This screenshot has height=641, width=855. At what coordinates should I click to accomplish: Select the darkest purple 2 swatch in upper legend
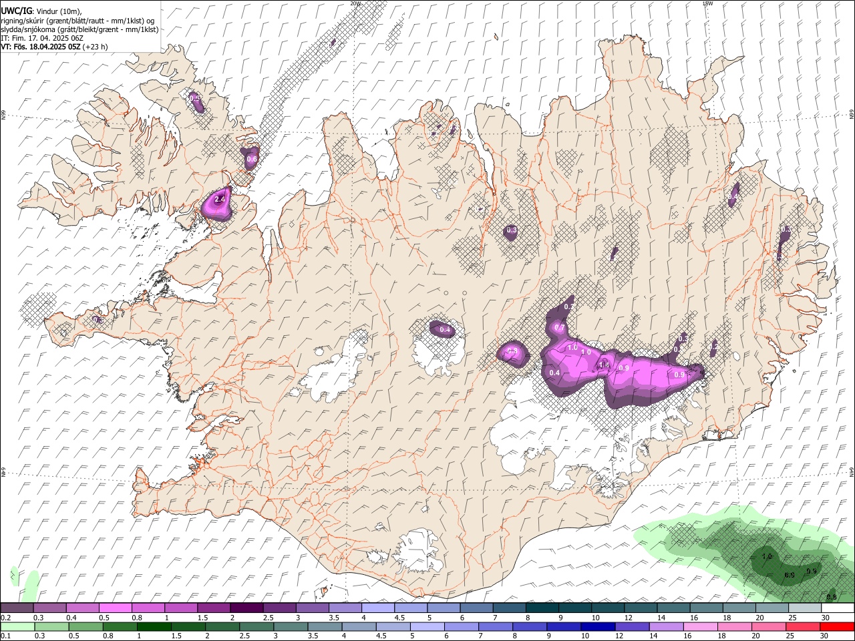[246, 608]
